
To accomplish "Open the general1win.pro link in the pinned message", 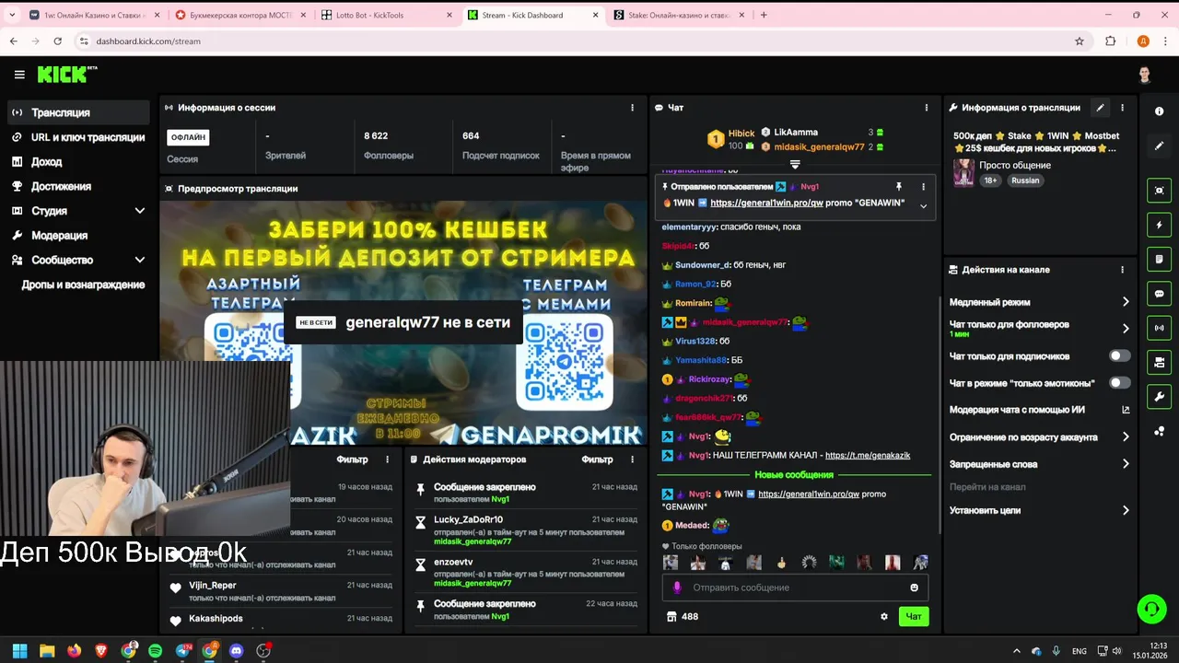I will [766, 203].
